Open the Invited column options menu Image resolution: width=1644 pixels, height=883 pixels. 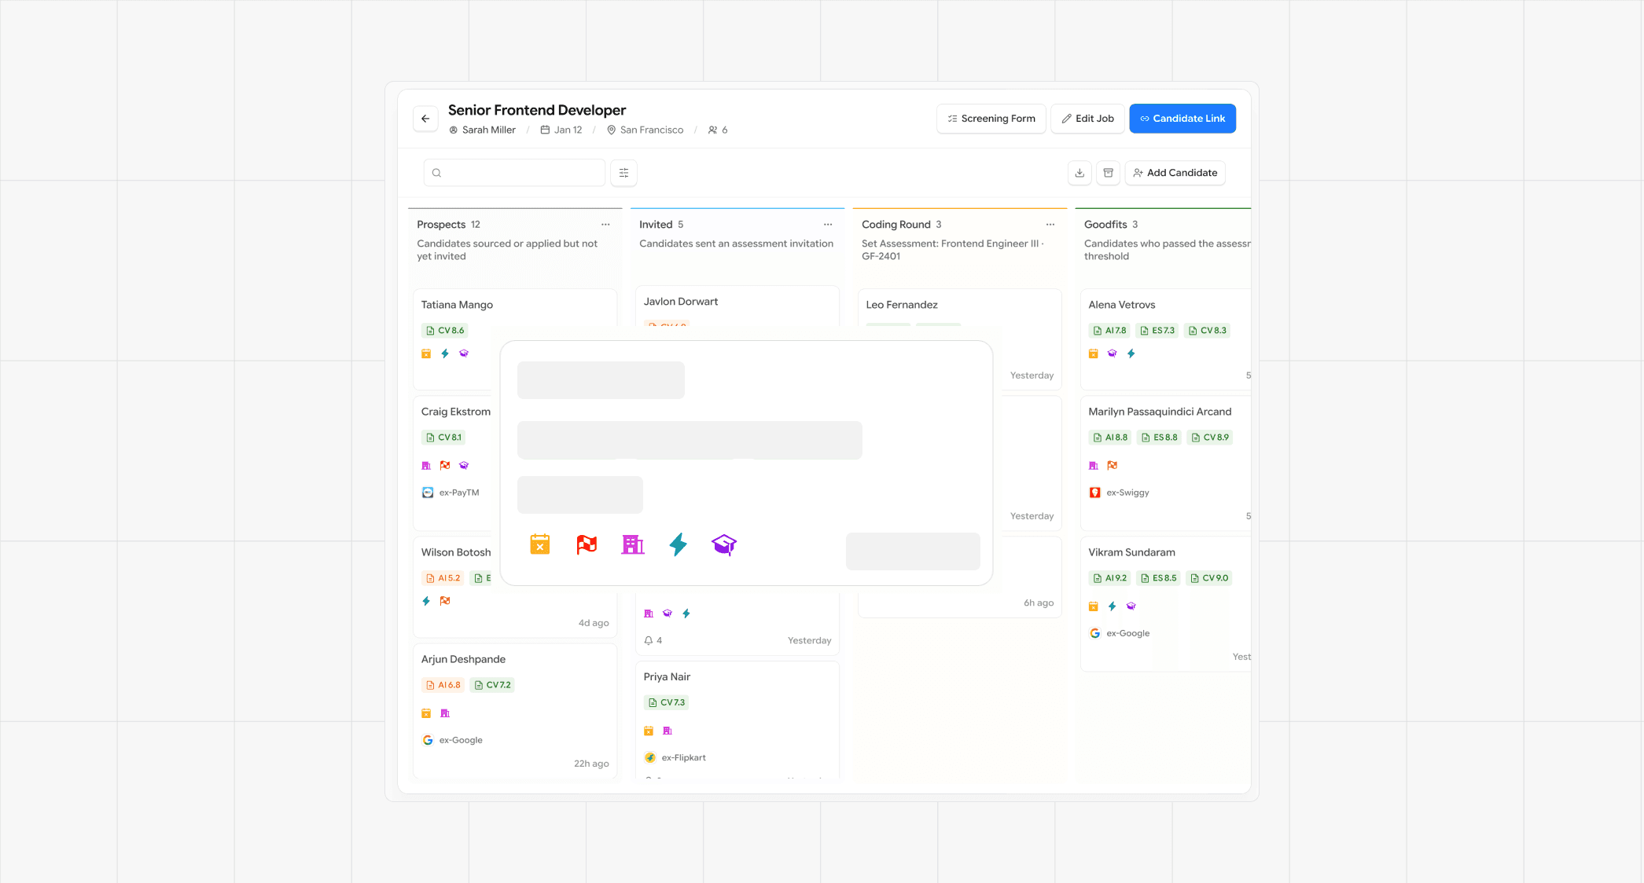(827, 224)
